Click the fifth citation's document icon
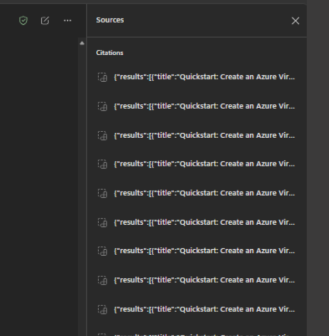This screenshot has height=336, width=329. [x=103, y=193]
